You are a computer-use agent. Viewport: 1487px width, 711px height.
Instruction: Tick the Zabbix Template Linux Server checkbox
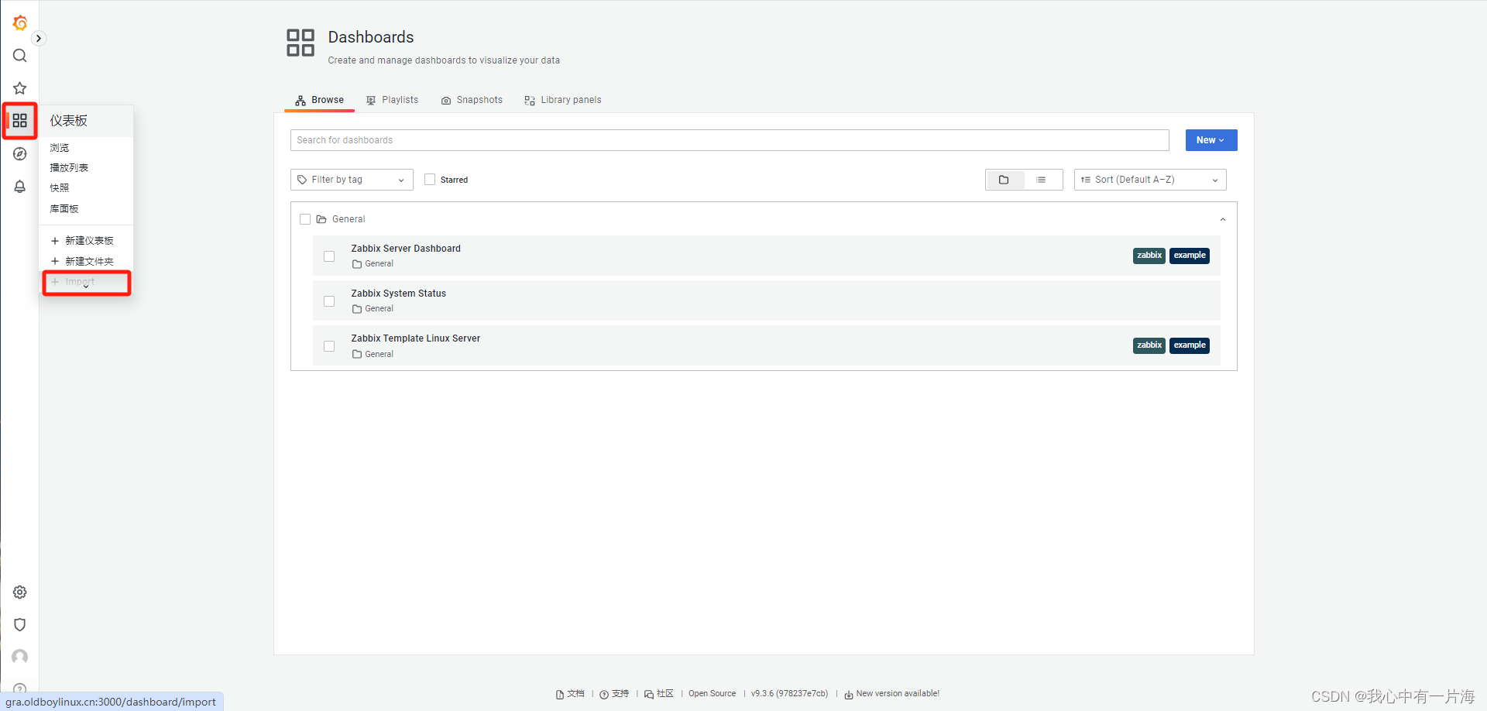coord(329,346)
